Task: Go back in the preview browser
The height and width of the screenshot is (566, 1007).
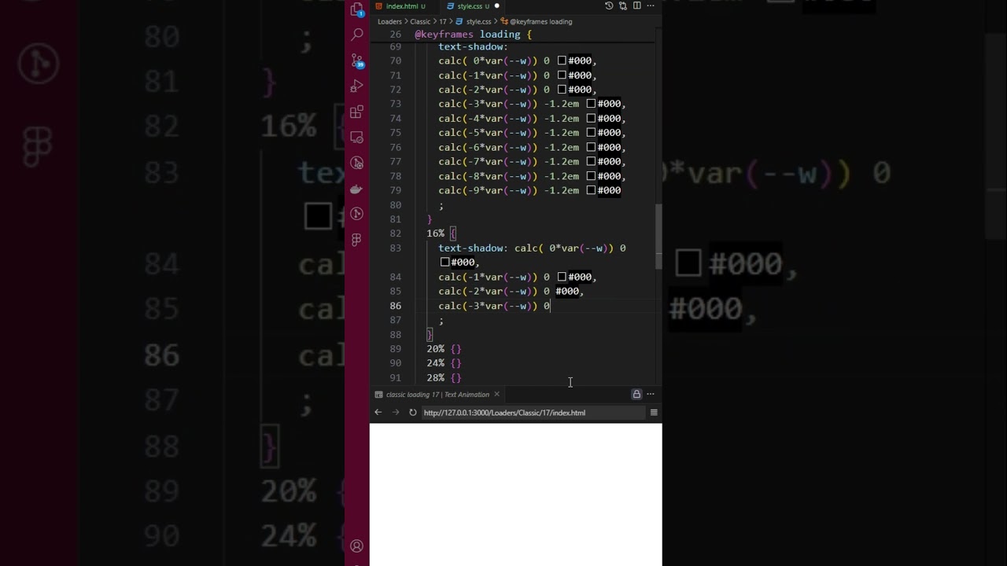Action: pos(378,412)
